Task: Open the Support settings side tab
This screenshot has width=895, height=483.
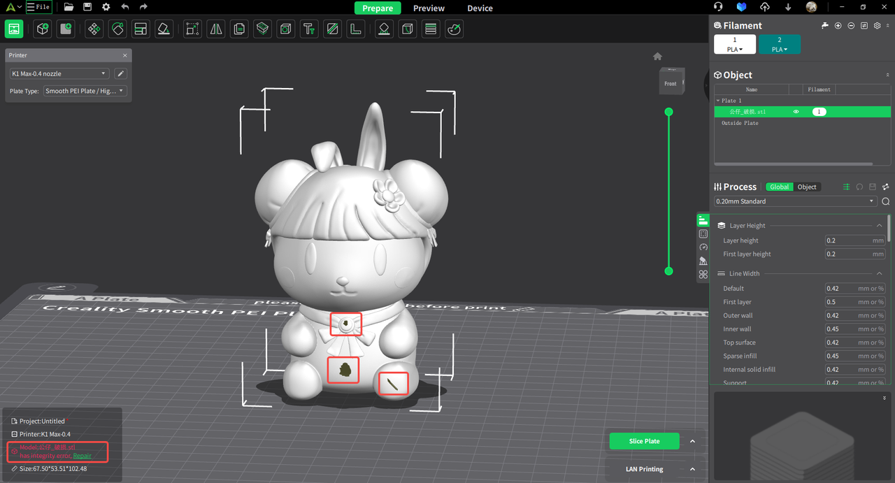Action: [703, 261]
